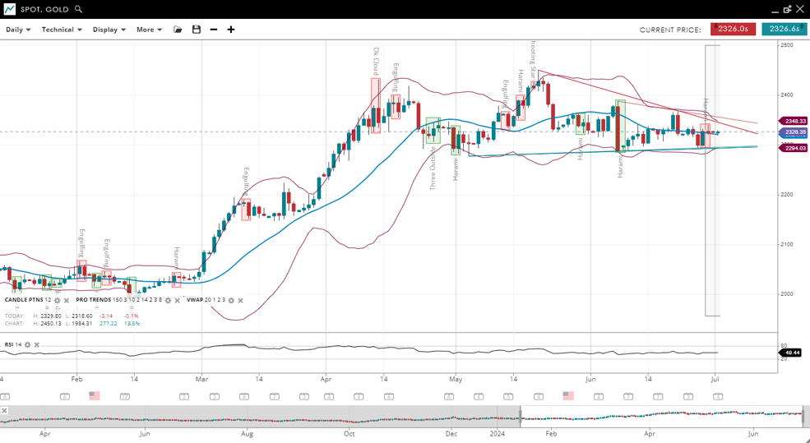The width and height of the screenshot is (810, 443).
Task: Remove the VWAP indicator from chart
Action: pyautogui.click(x=240, y=301)
